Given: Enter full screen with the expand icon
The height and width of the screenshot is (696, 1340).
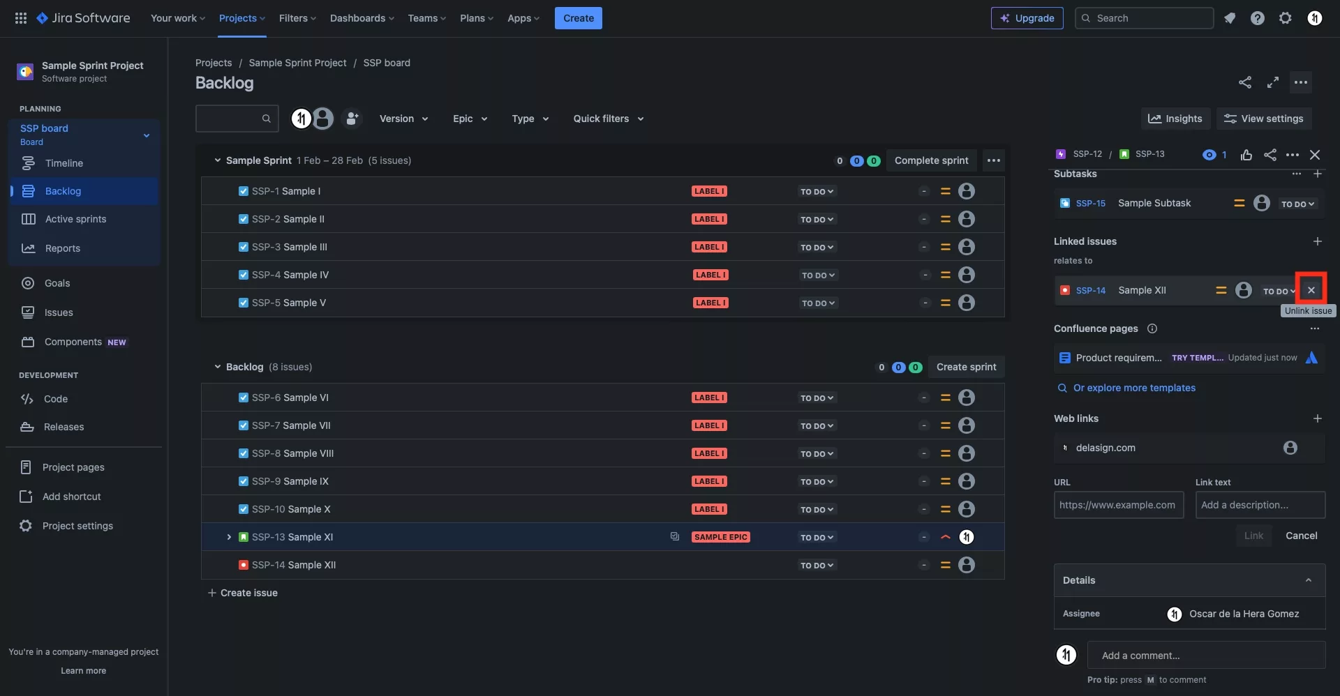Looking at the screenshot, I should (x=1273, y=82).
